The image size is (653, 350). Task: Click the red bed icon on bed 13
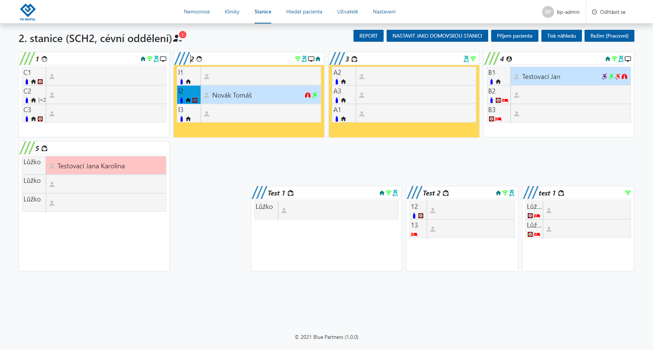coord(414,234)
